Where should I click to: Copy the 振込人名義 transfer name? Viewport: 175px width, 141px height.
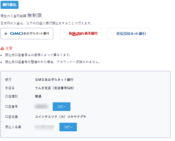(x=68, y=127)
